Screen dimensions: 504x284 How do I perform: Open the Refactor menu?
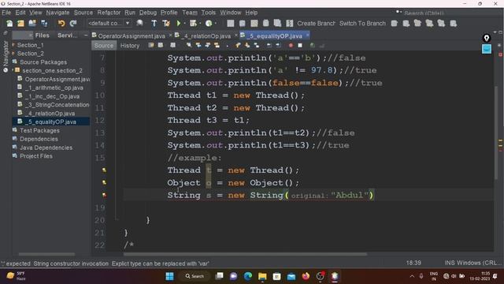tap(109, 13)
